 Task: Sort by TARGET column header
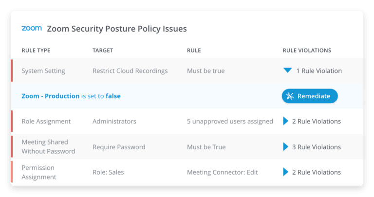[x=103, y=50]
